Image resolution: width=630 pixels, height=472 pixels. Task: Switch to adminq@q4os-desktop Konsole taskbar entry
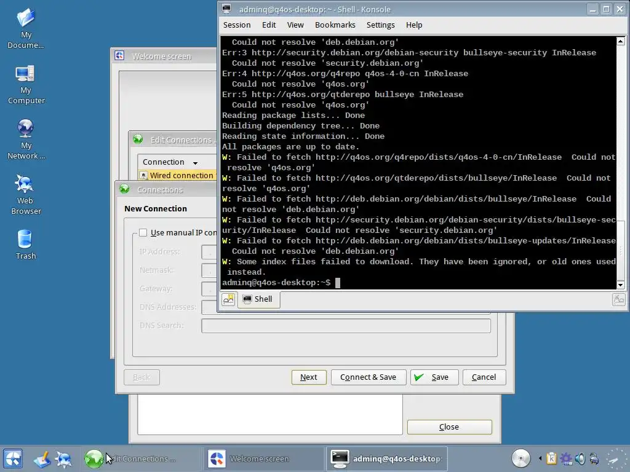386,458
